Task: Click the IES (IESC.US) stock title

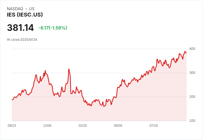Action: point(25,15)
